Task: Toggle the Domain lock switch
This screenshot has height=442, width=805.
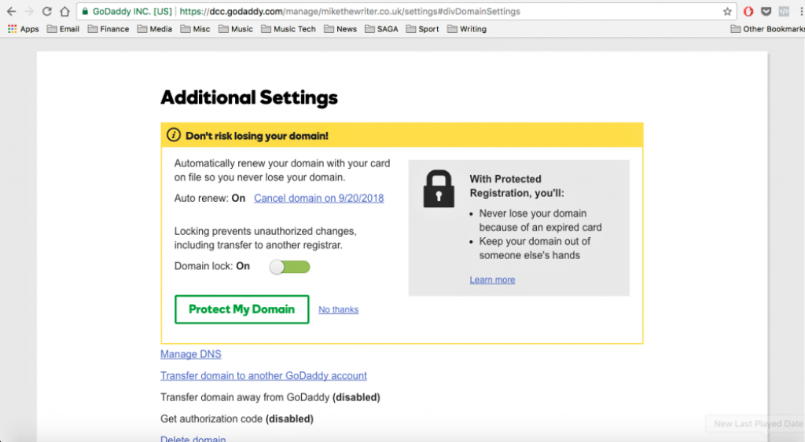Action: pos(289,267)
